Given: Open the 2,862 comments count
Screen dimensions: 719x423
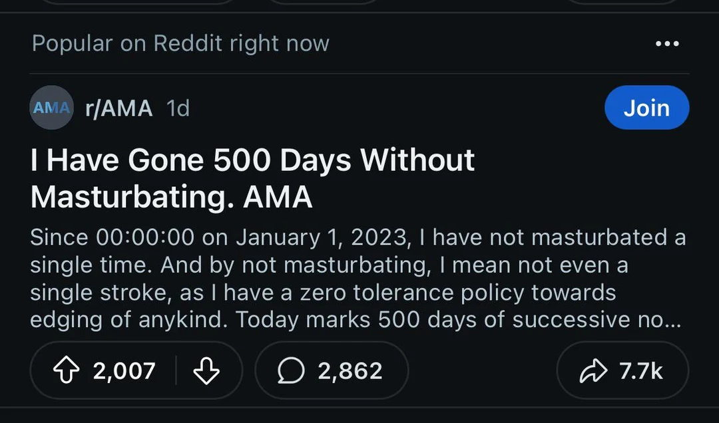Looking at the screenshot, I should click(x=350, y=371).
